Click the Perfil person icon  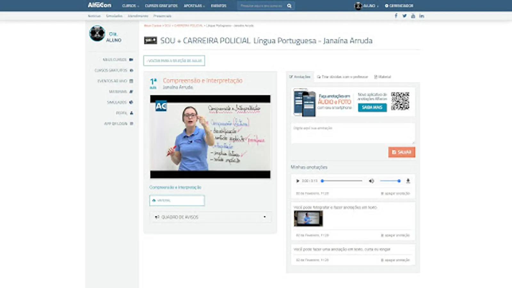(x=131, y=113)
